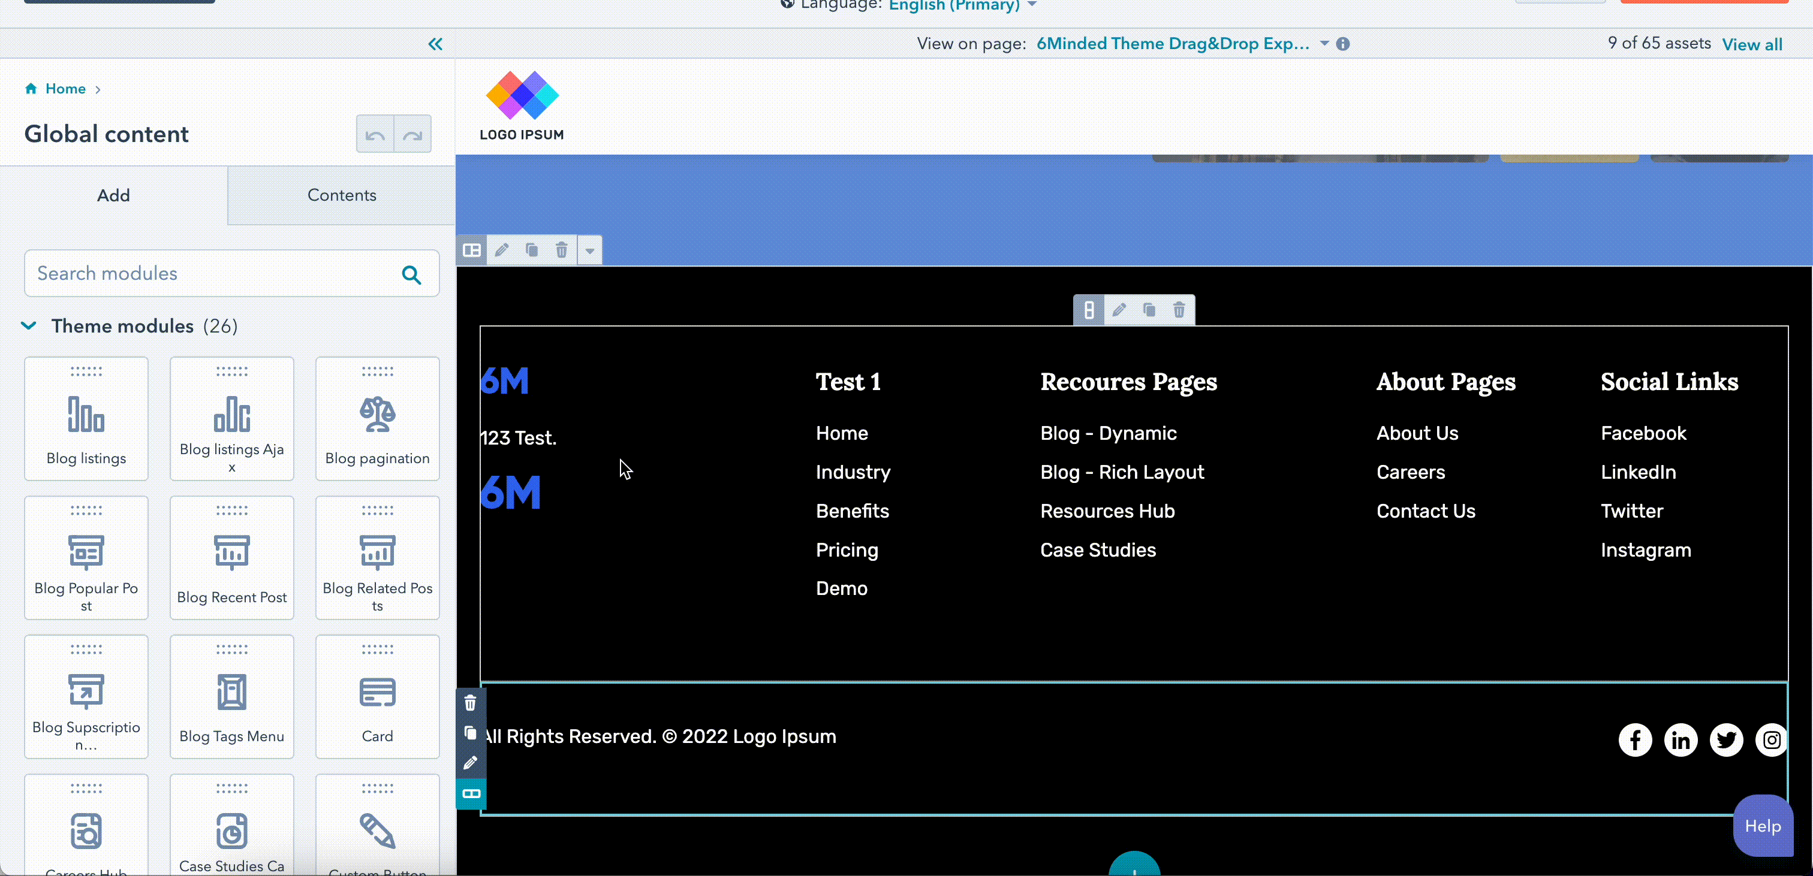The height and width of the screenshot is (876, 1813).
Task: Select the Blog pagination module
Action: [378, 419]
